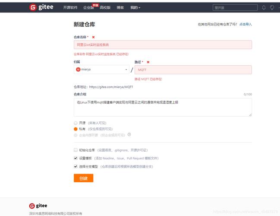This screenshot has width=280, height=216.
Task: Click the repository URL https://gitee.com/mierya/MQTT
Action: click(111, 87)
